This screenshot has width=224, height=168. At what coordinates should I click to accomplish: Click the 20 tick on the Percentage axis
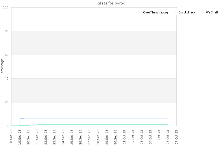pyautogui.click(x=6, y=102)
